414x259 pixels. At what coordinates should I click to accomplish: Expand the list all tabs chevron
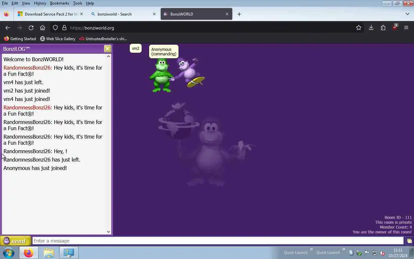point(407,14)
